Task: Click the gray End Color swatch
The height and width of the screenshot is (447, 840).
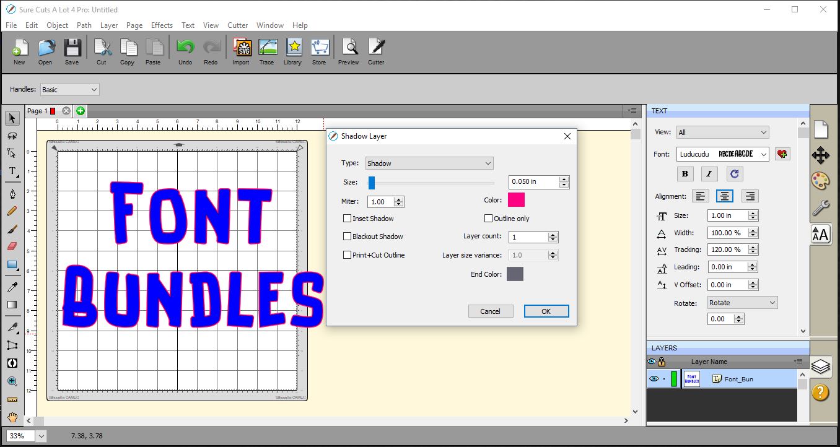Action: coord(515,274)
